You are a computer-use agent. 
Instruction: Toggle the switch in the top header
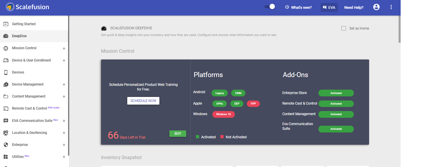click(x=270, y=6)
